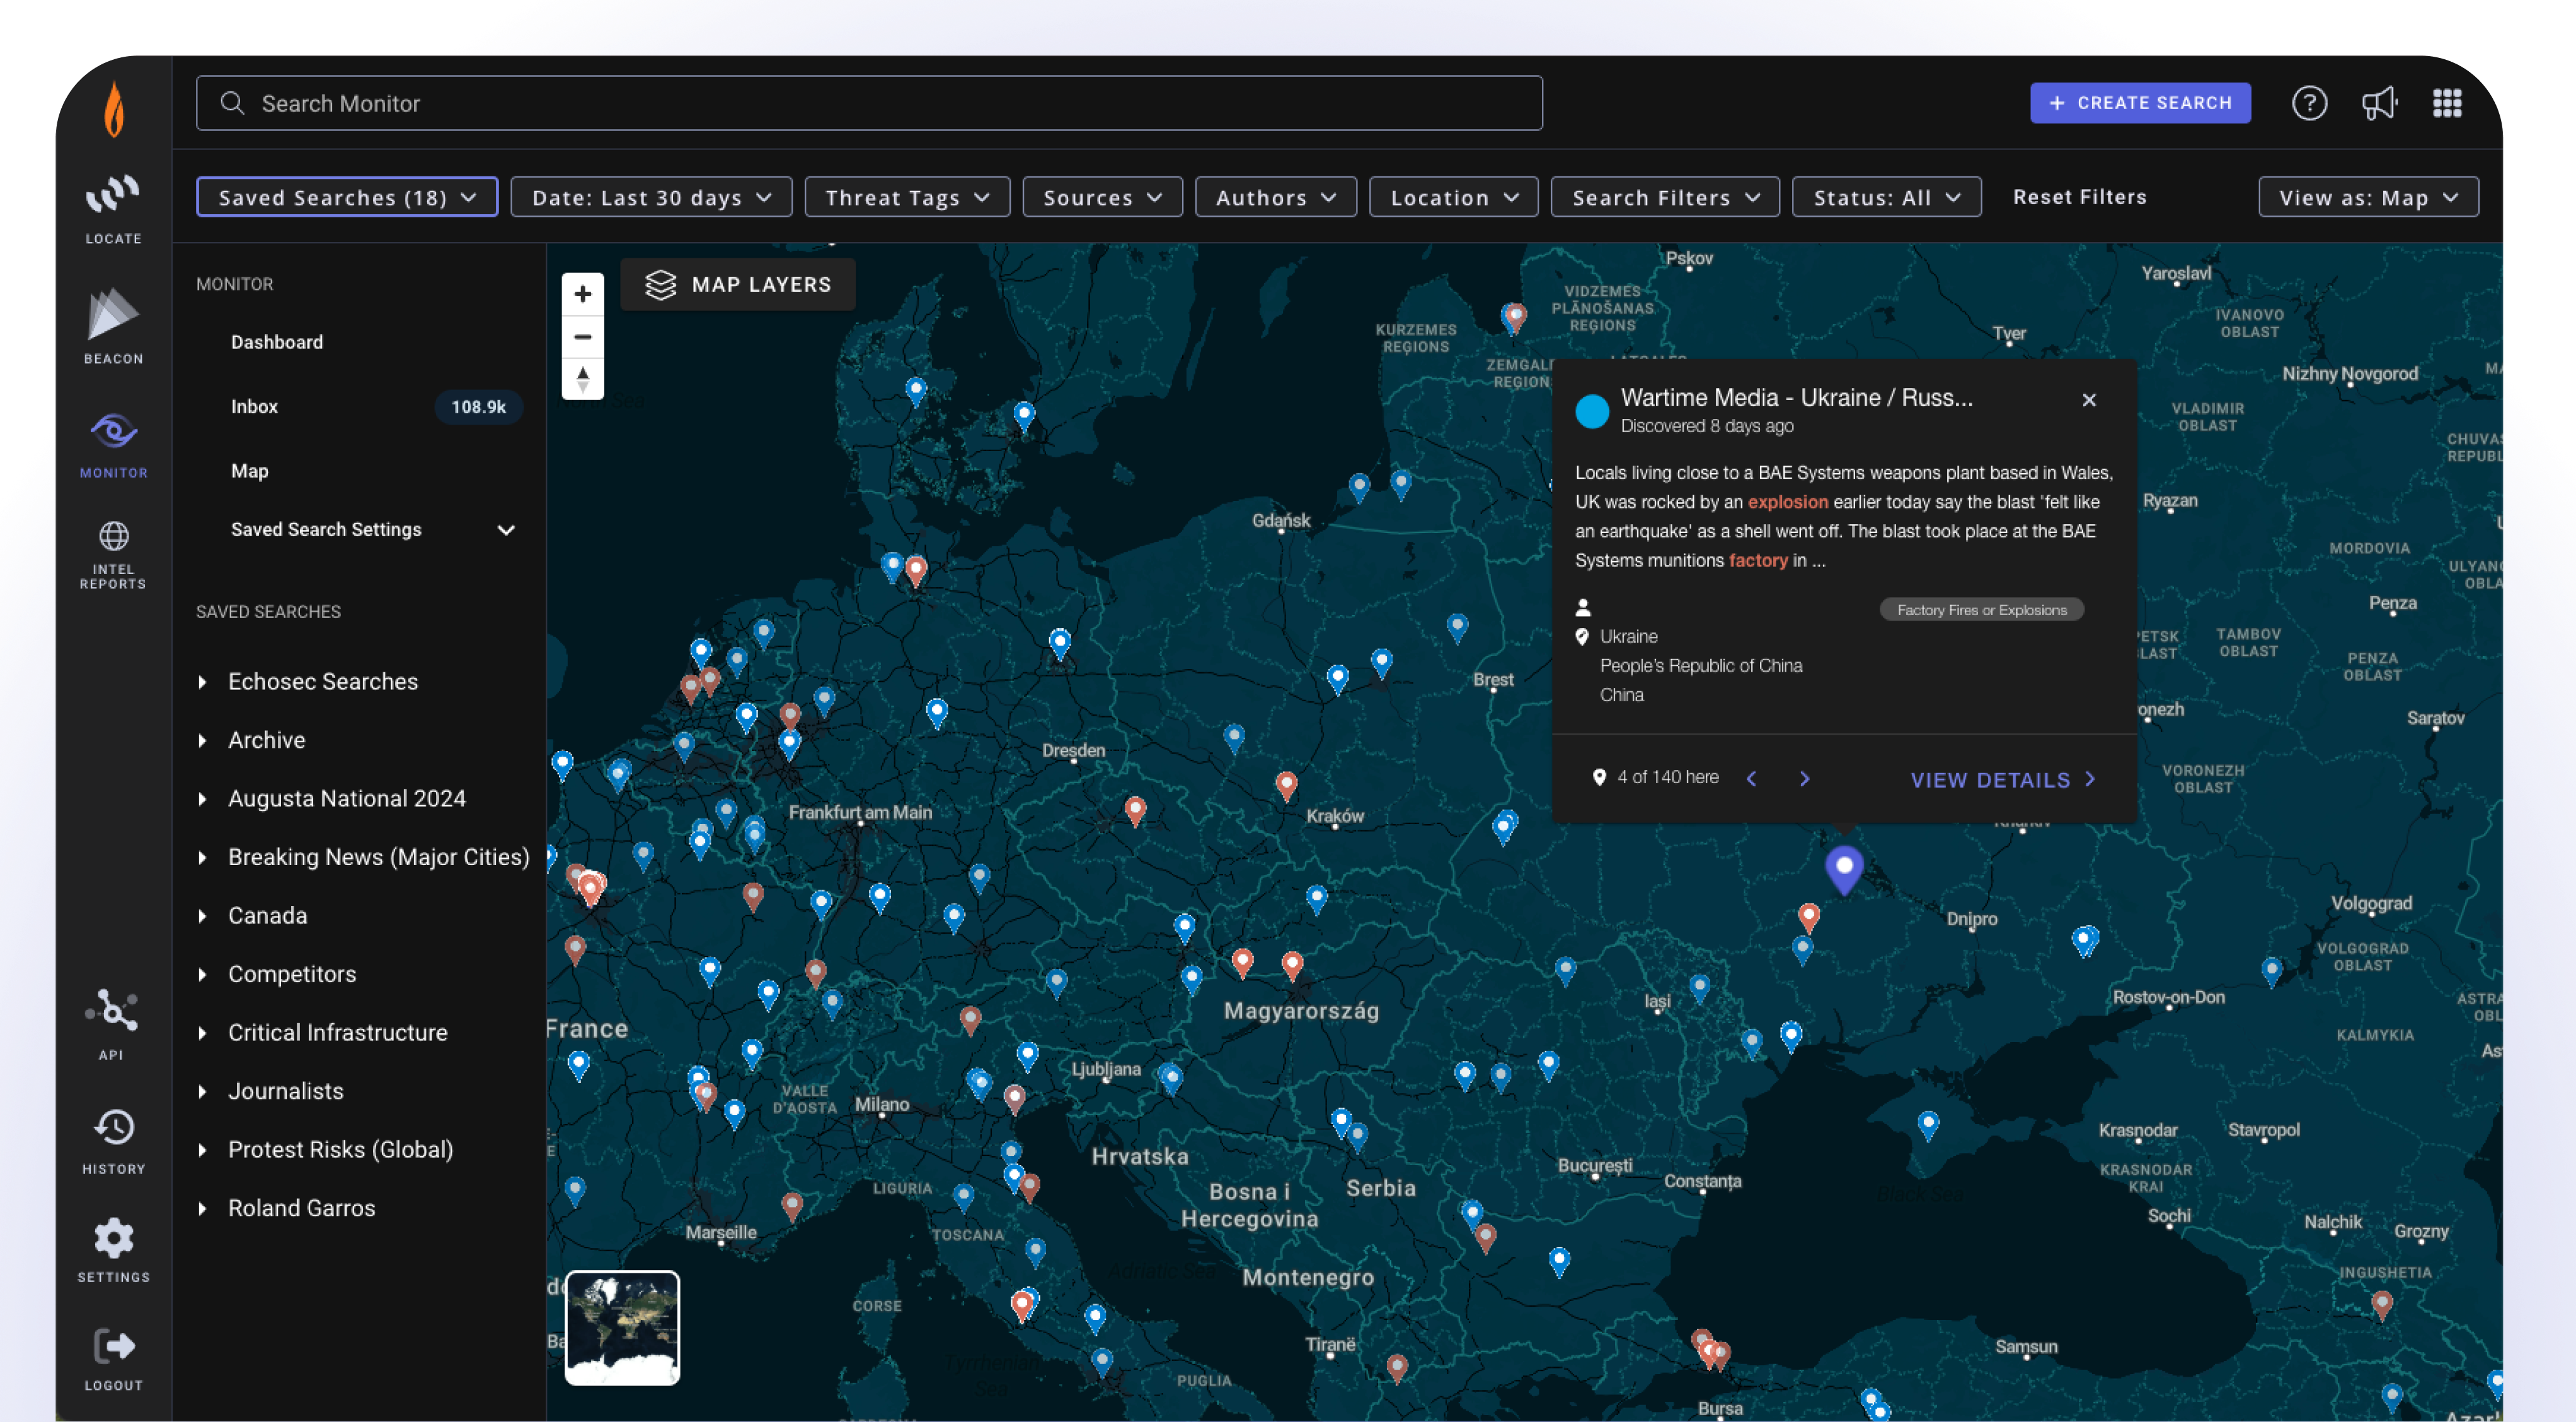This screenshot has height=1422, width=2576.
Task: Expand the Archive saved search
Action: (x=202, y=740)
